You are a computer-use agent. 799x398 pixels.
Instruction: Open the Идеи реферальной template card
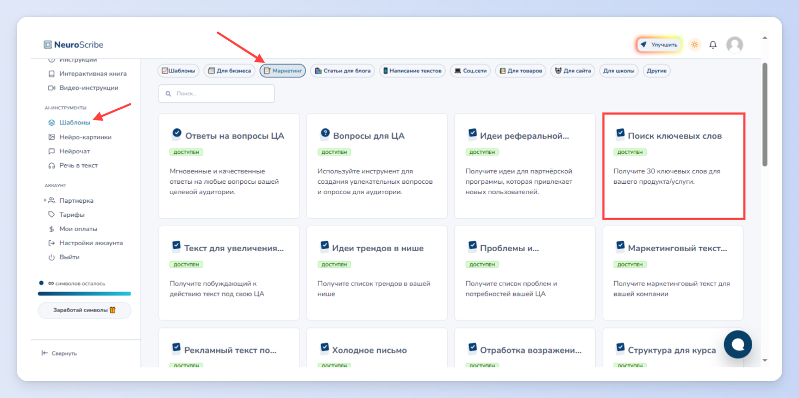click(525, 165)
